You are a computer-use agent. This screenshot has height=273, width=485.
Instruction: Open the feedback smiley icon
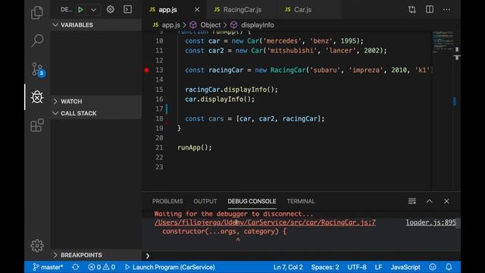(x=433, y=267)
